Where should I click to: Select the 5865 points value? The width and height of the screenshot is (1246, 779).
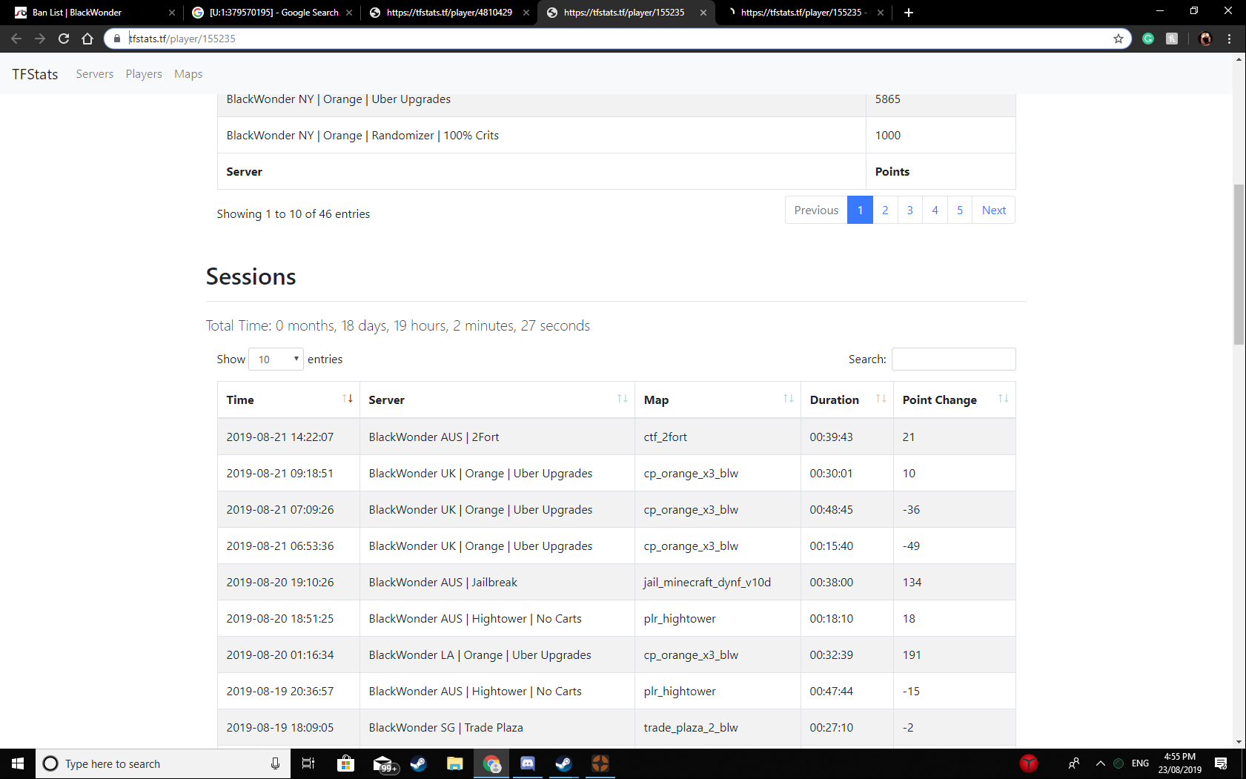point(887,99)
